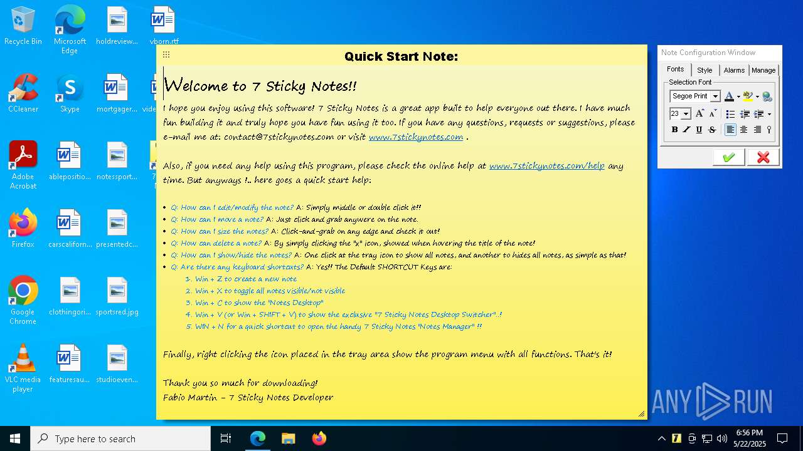Click the 'Welcome to 7 Sticky Notes!!' heading
The image size is (803, 451).
(x=260, y=85)
